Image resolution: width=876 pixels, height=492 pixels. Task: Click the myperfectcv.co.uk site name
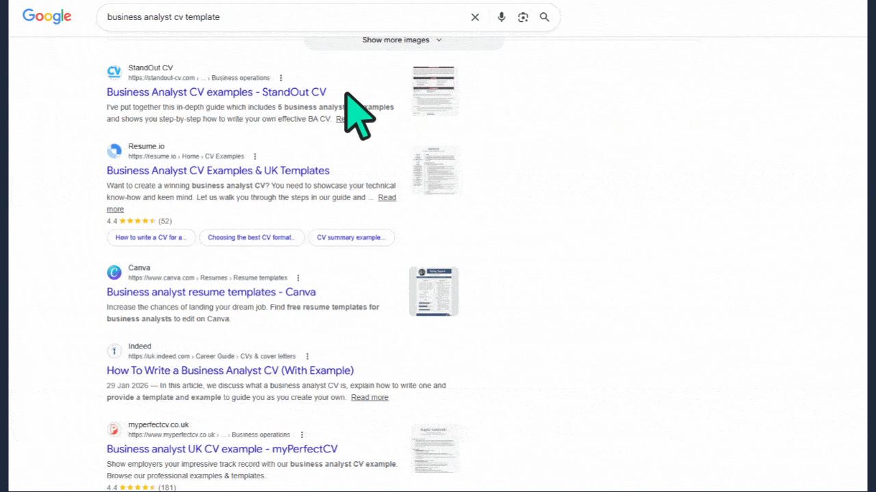click(158, 426)
